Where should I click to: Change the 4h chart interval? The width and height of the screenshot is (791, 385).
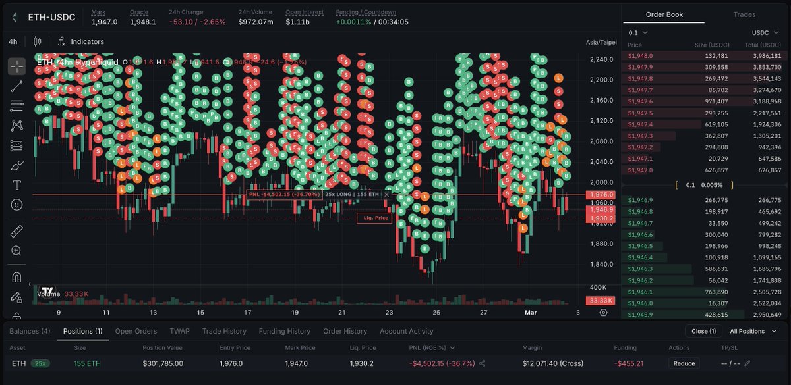[13, 41]
